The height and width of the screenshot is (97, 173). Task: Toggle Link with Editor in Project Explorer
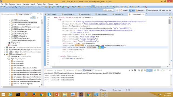34,18
